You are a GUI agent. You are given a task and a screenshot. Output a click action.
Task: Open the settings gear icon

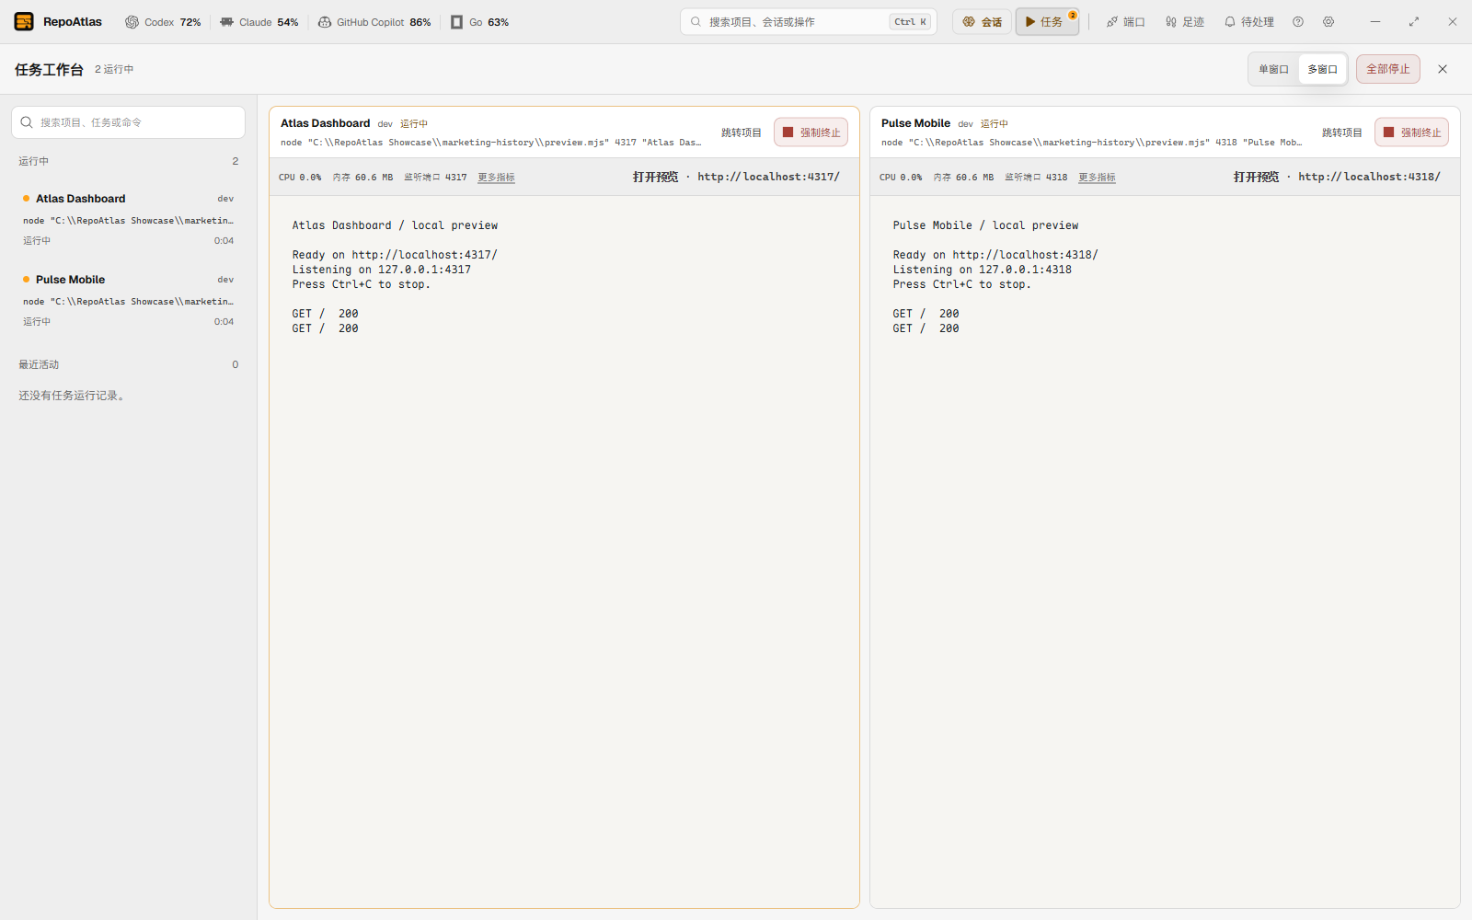(x=1328, y=22)
